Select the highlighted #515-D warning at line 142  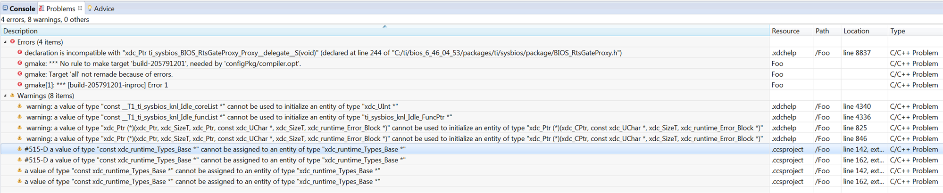(215, 149)
